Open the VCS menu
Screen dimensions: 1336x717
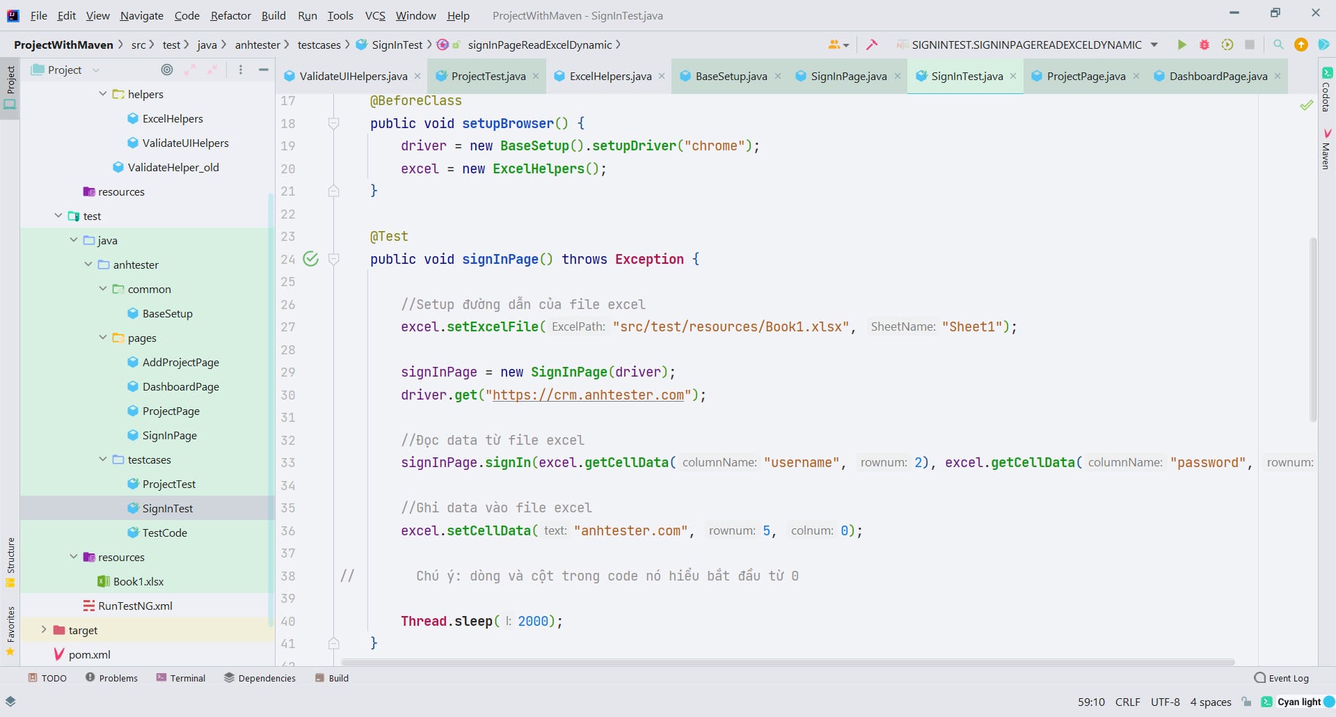click(x=375, y=15)
